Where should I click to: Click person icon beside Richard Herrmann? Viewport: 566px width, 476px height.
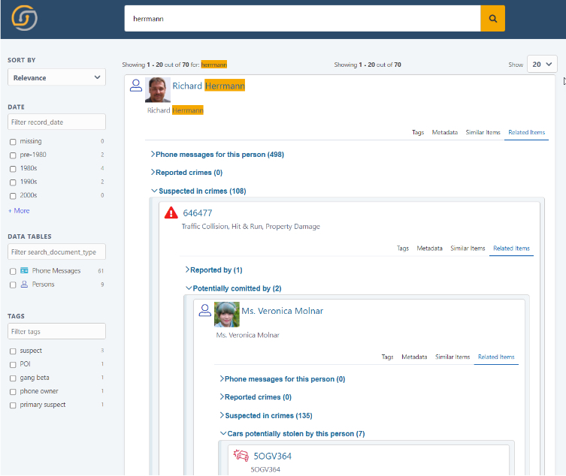pyautogui.click(x=136, y=86)
